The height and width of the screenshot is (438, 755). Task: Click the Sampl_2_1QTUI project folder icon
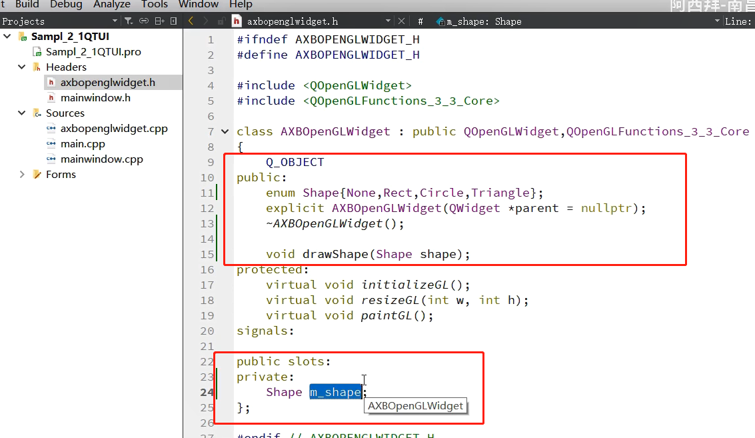click(x=23, y=37)
